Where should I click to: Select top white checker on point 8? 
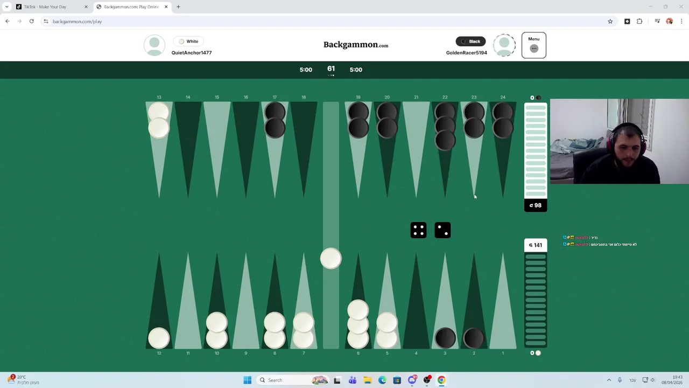(x=275, y=322)
